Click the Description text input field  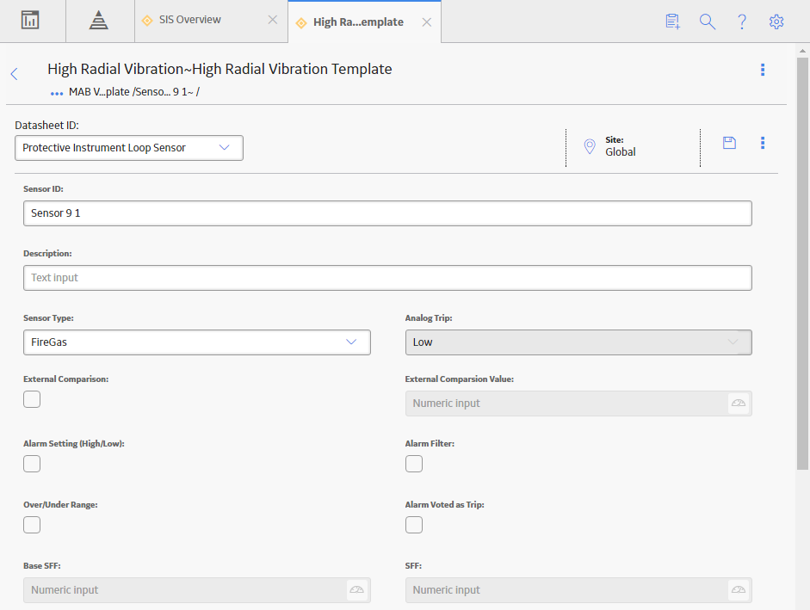click(387, 278)
